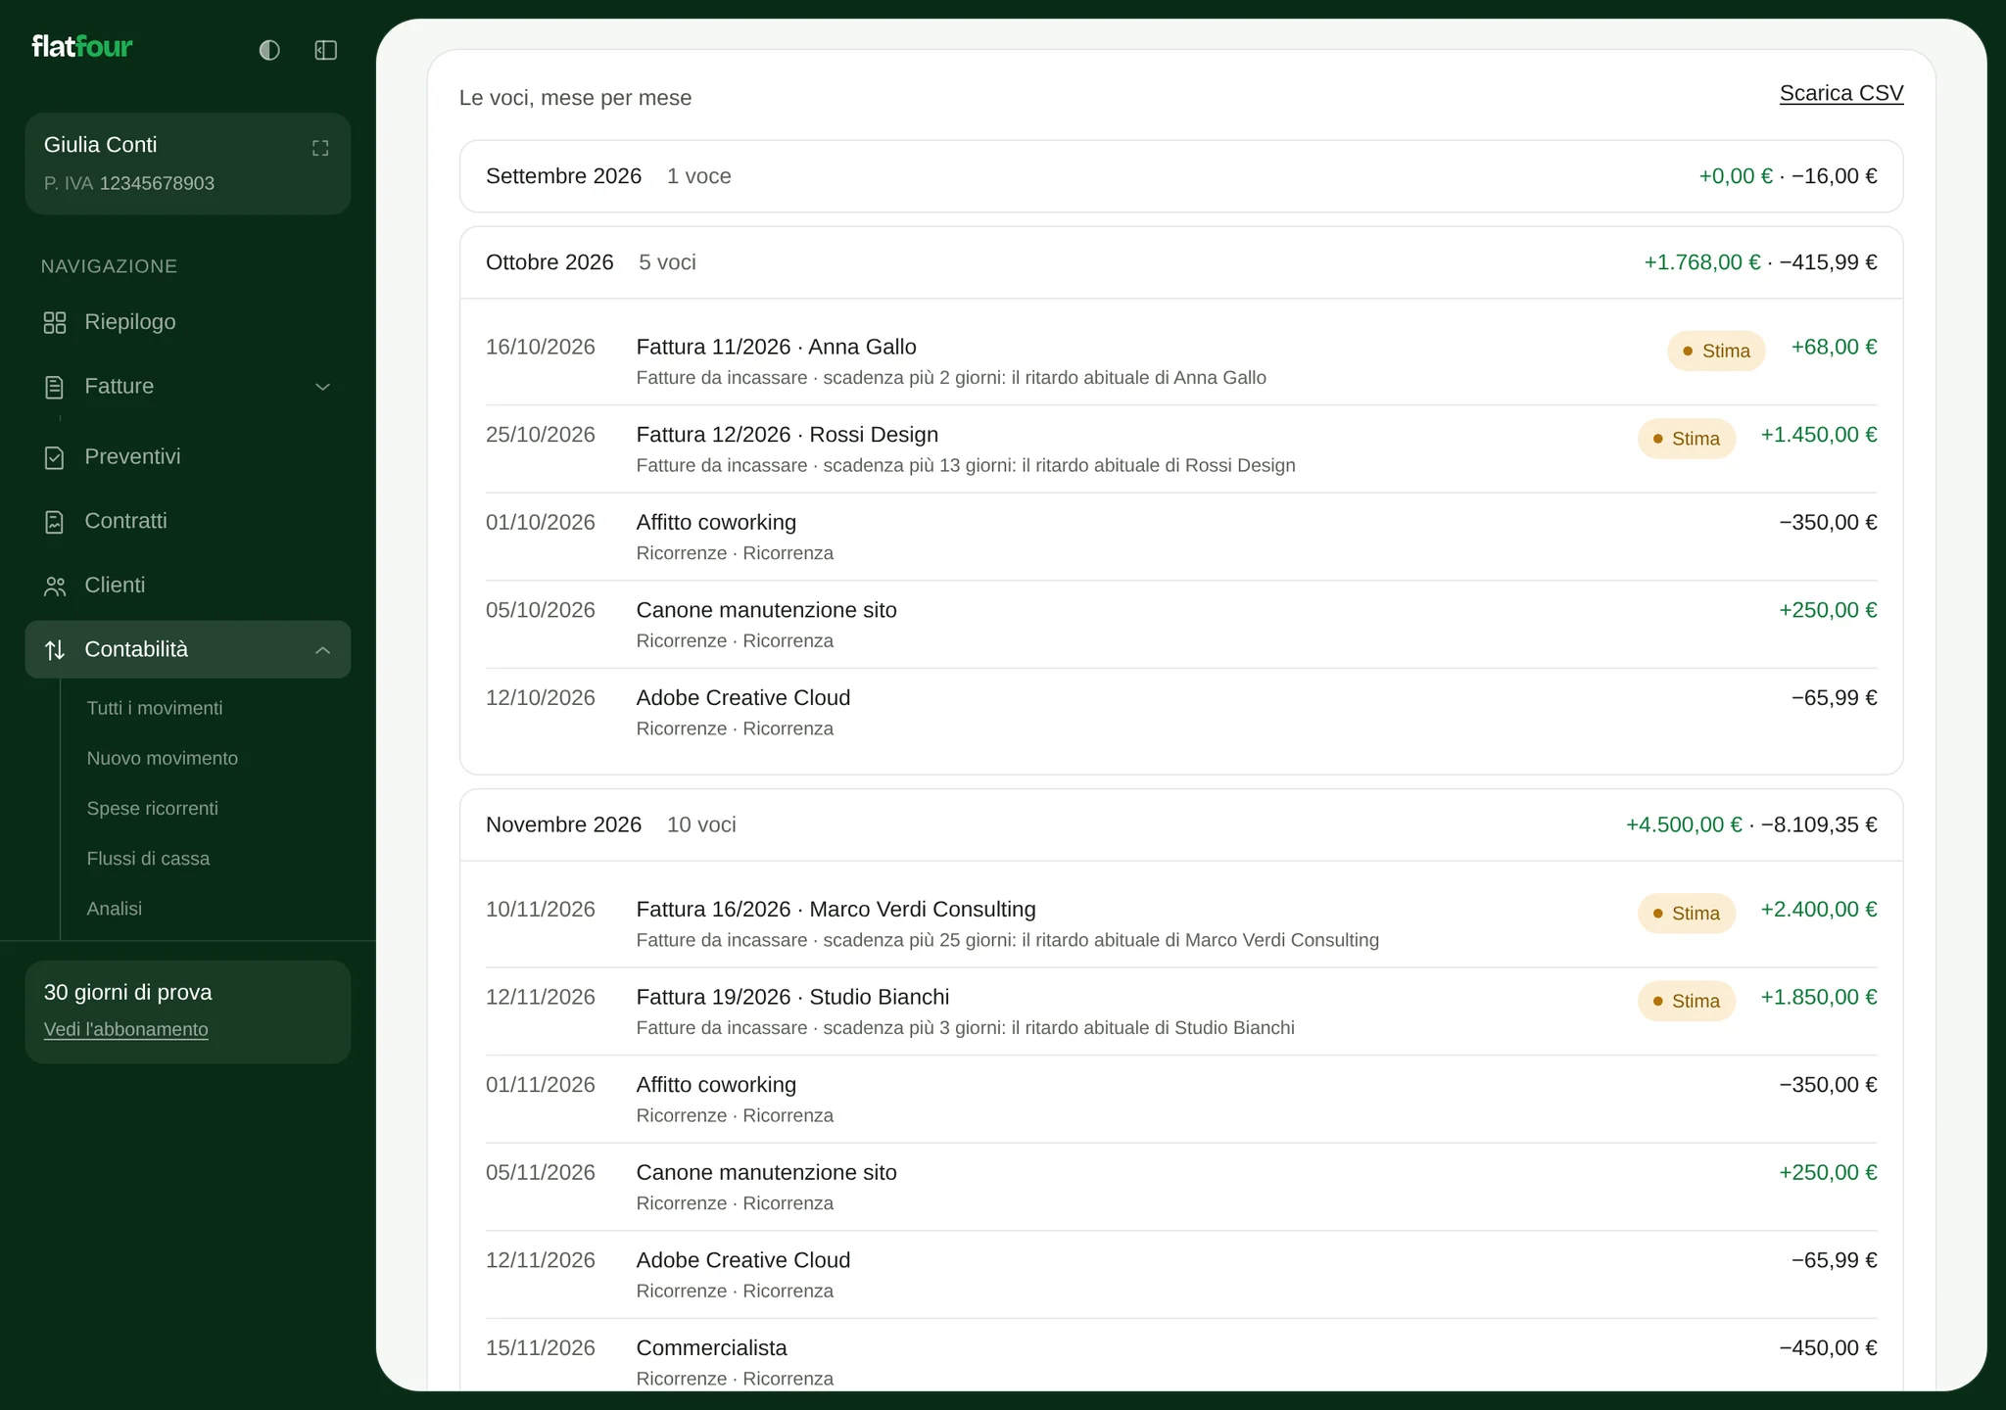Open Tutti i movimenti submenu item
Screen dimensions: 2006x1410
pos(155,708)
